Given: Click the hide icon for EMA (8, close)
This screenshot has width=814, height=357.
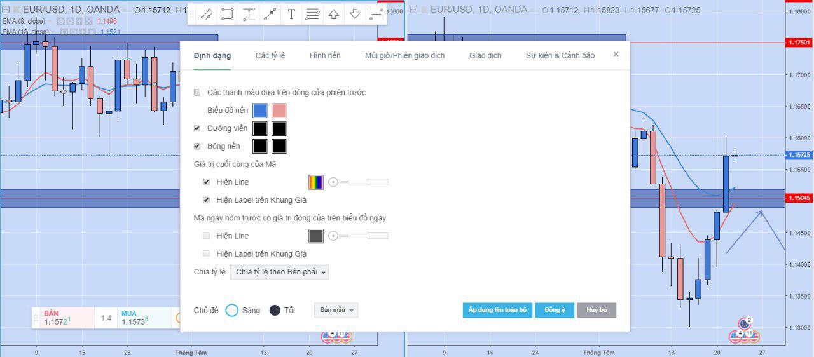Looking at the screenshot, I should [x=61, y=21].
